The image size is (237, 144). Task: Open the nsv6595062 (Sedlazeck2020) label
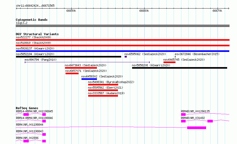(145, 54)
